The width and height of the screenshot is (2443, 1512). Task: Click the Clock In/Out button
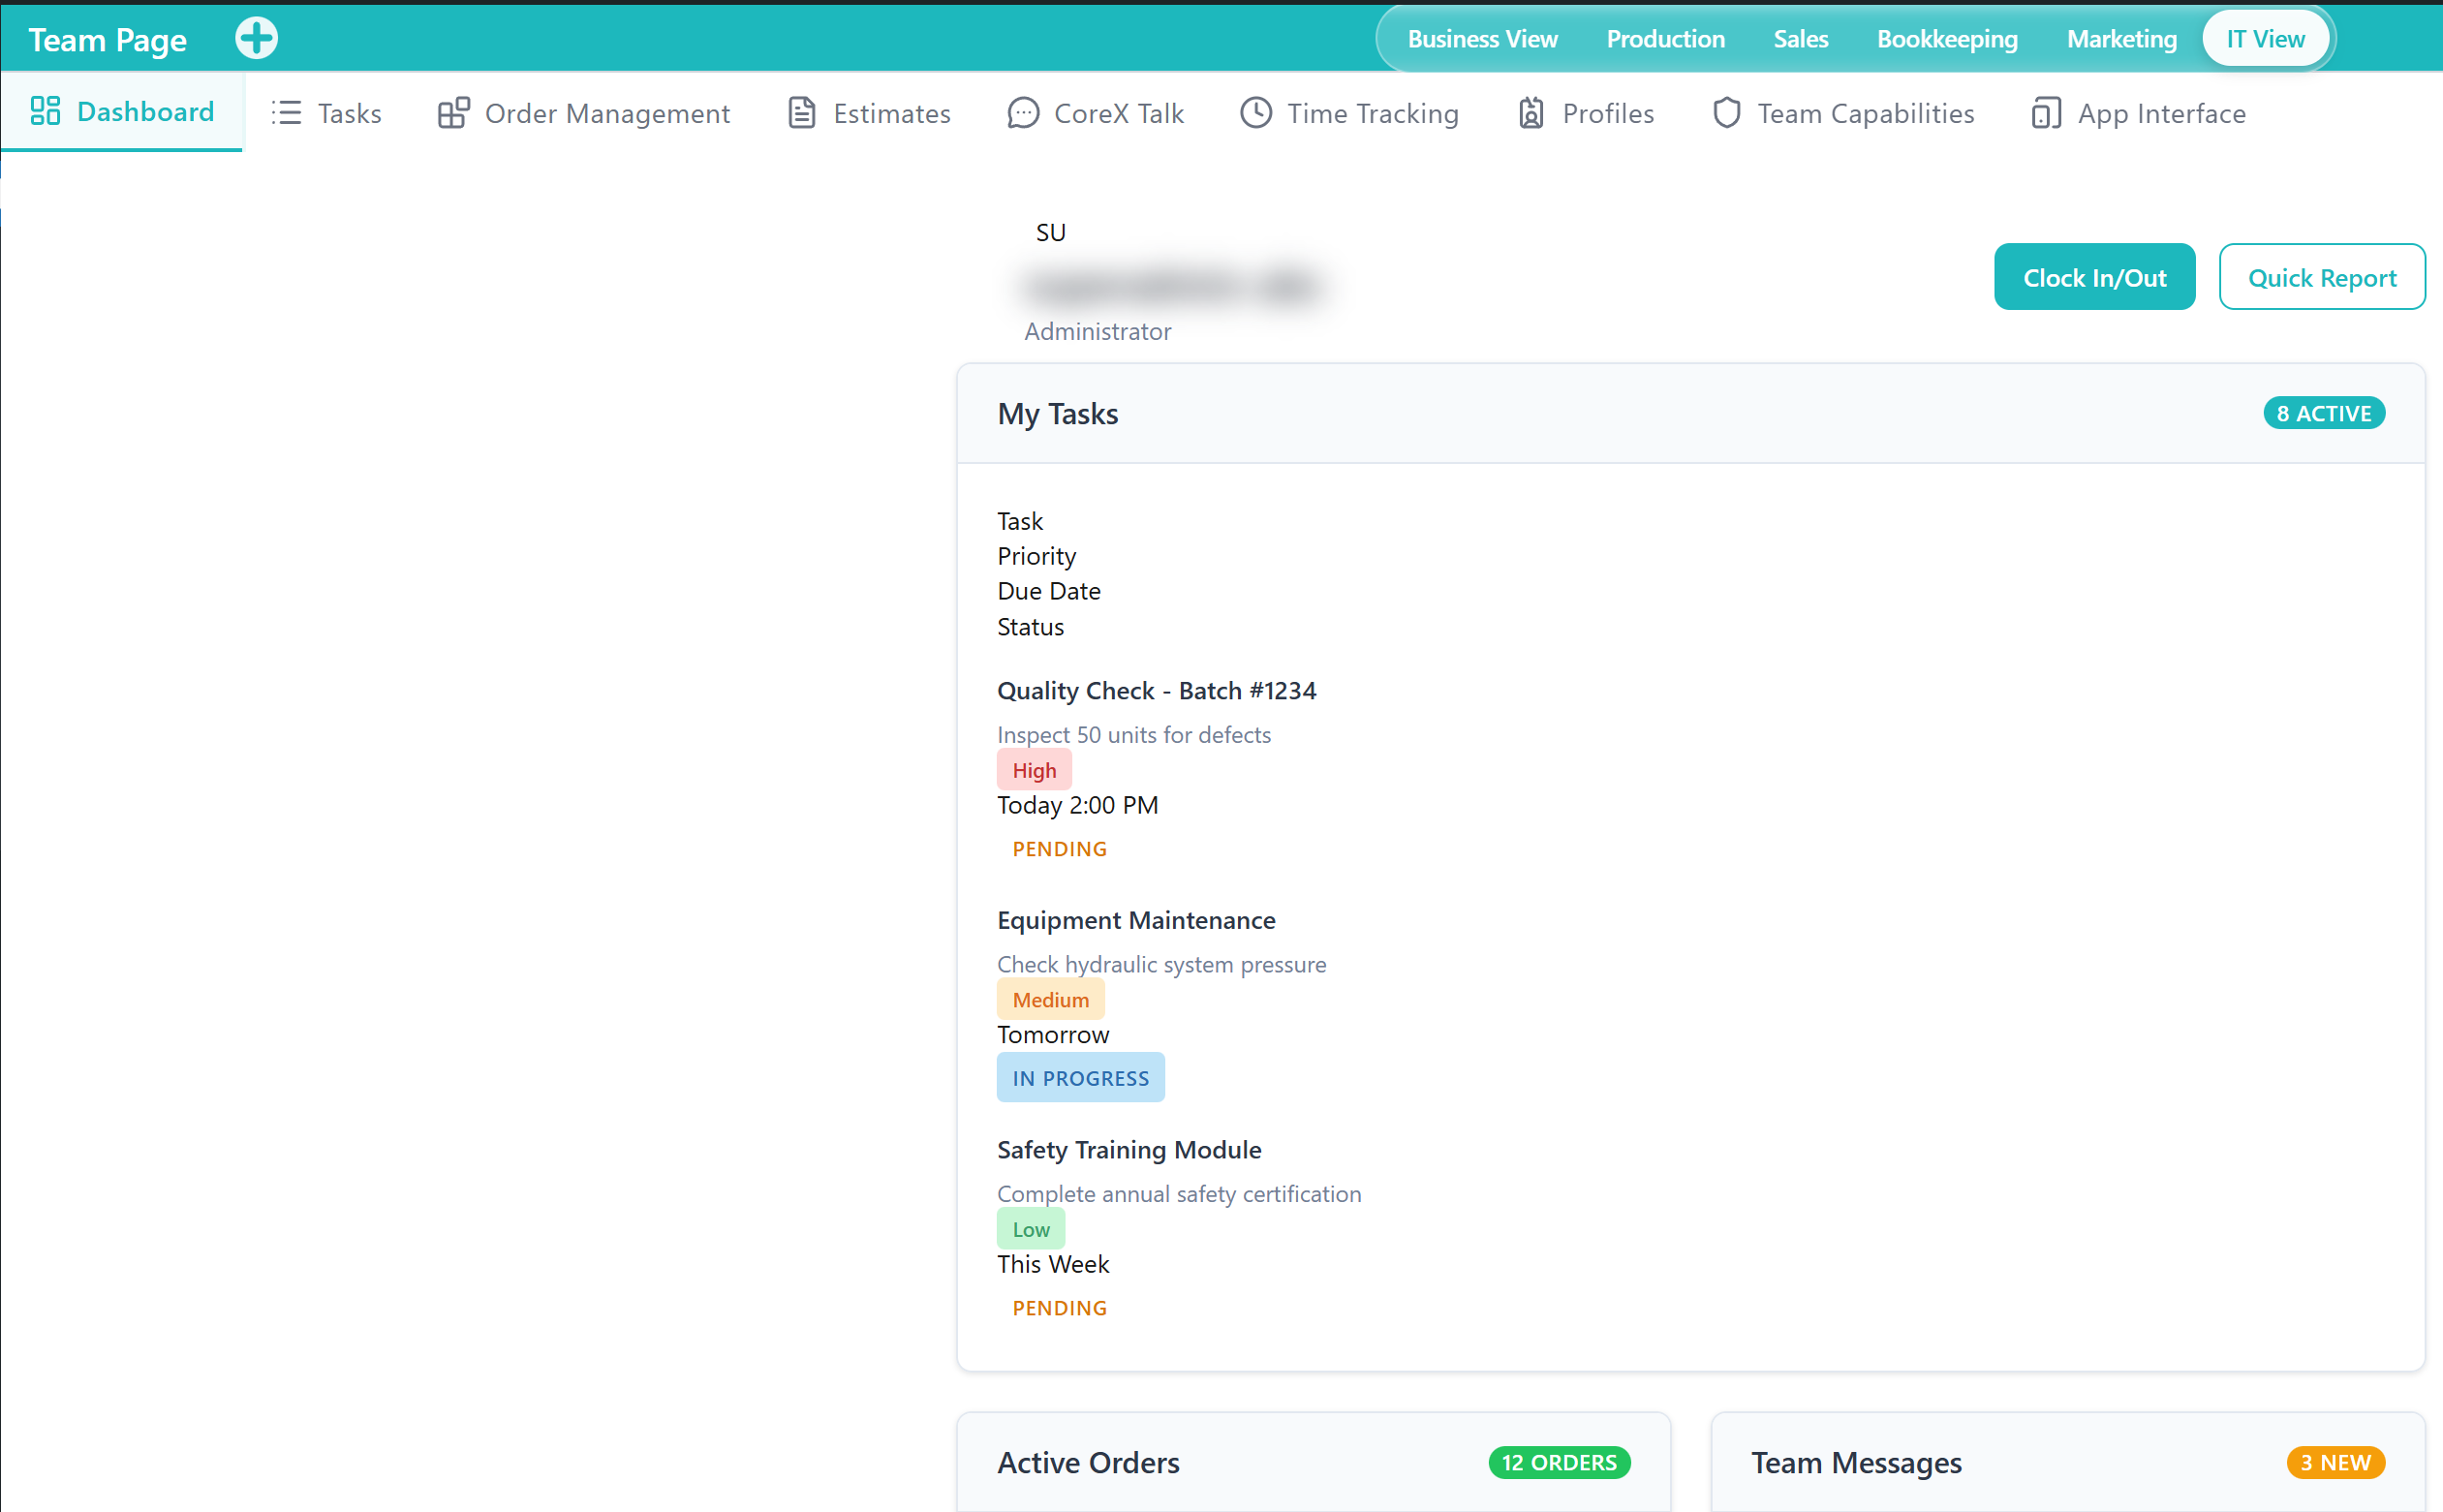tap(2094, 277)
